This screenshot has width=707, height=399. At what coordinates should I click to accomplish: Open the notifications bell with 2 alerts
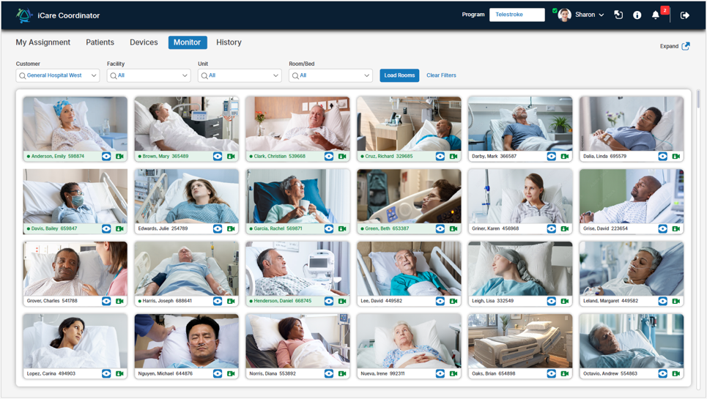[656, 15]
